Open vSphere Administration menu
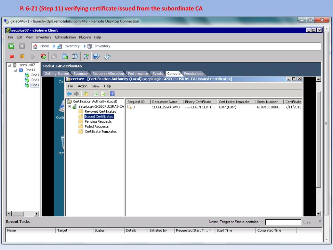This screenshot has height=250, width=333. [x=65, y=37]
